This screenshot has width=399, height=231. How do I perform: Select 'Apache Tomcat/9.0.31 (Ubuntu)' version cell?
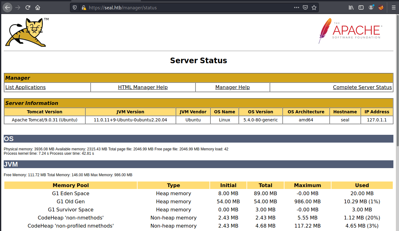[x=45, y=120]
